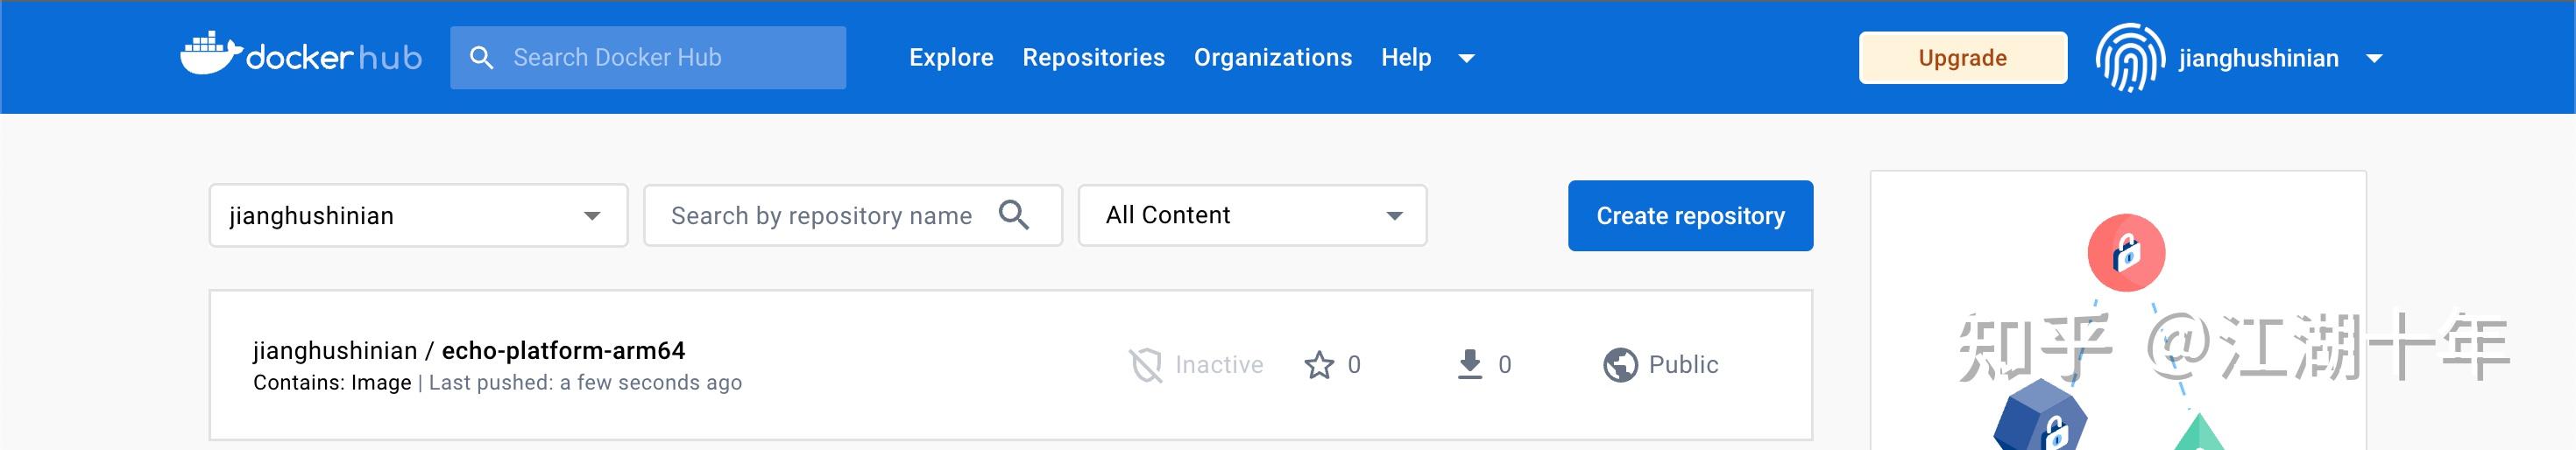
Task: Click the Inactive shield scan icon
Action: click(1145, 365)
